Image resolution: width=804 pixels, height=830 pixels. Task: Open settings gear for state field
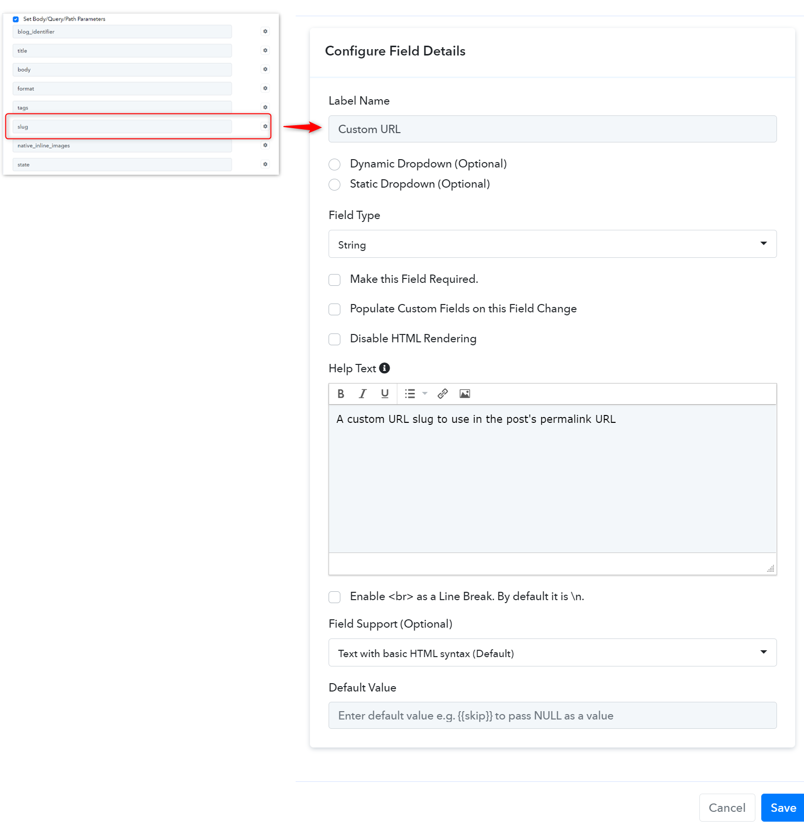pos(265,164)
